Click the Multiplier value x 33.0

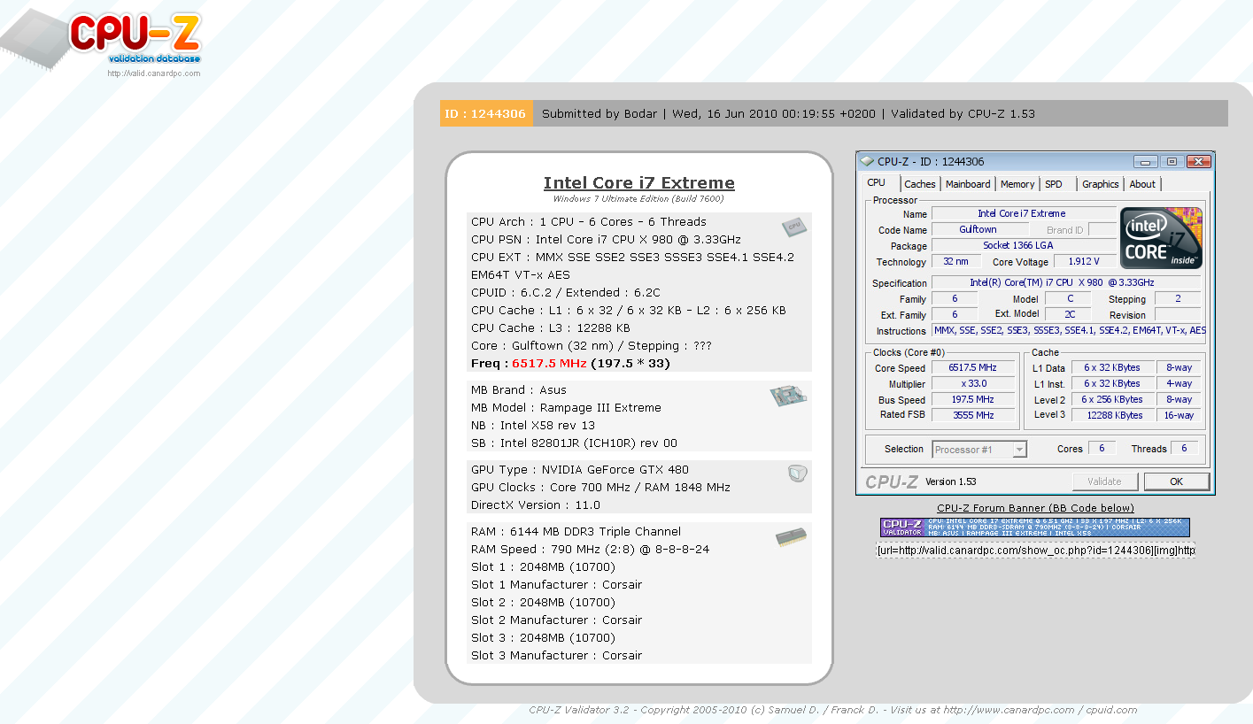[x=972, y=383]
